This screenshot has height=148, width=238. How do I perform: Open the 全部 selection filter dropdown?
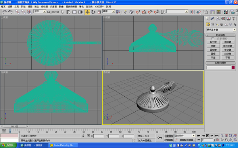[40, 11]
